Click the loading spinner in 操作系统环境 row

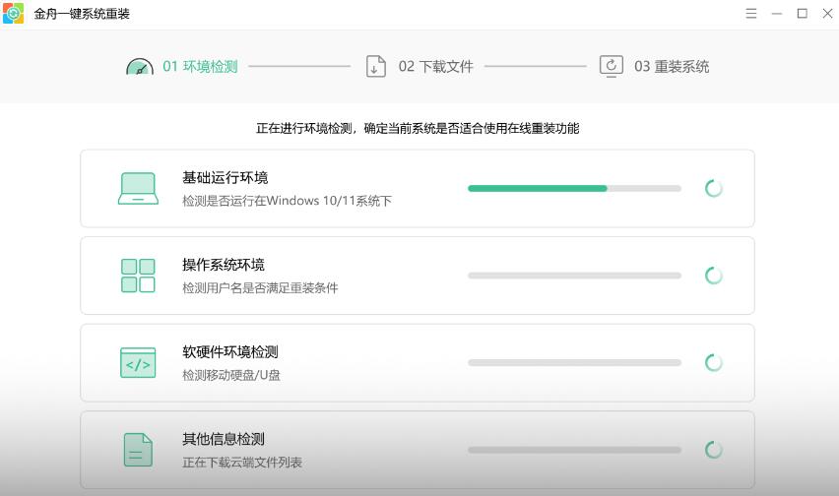click(x=714, y=276)
